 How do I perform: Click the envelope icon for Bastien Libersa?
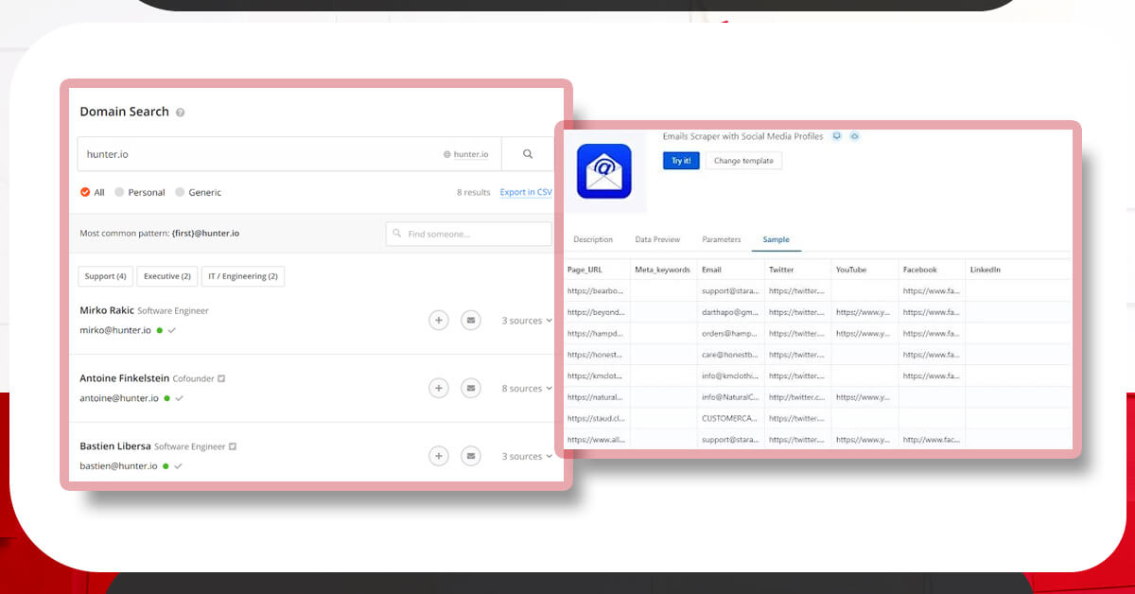470,456
